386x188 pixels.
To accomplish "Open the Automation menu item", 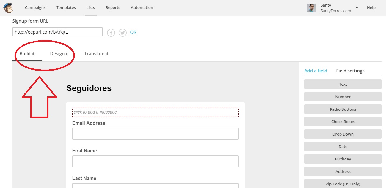I will [142, 8].
